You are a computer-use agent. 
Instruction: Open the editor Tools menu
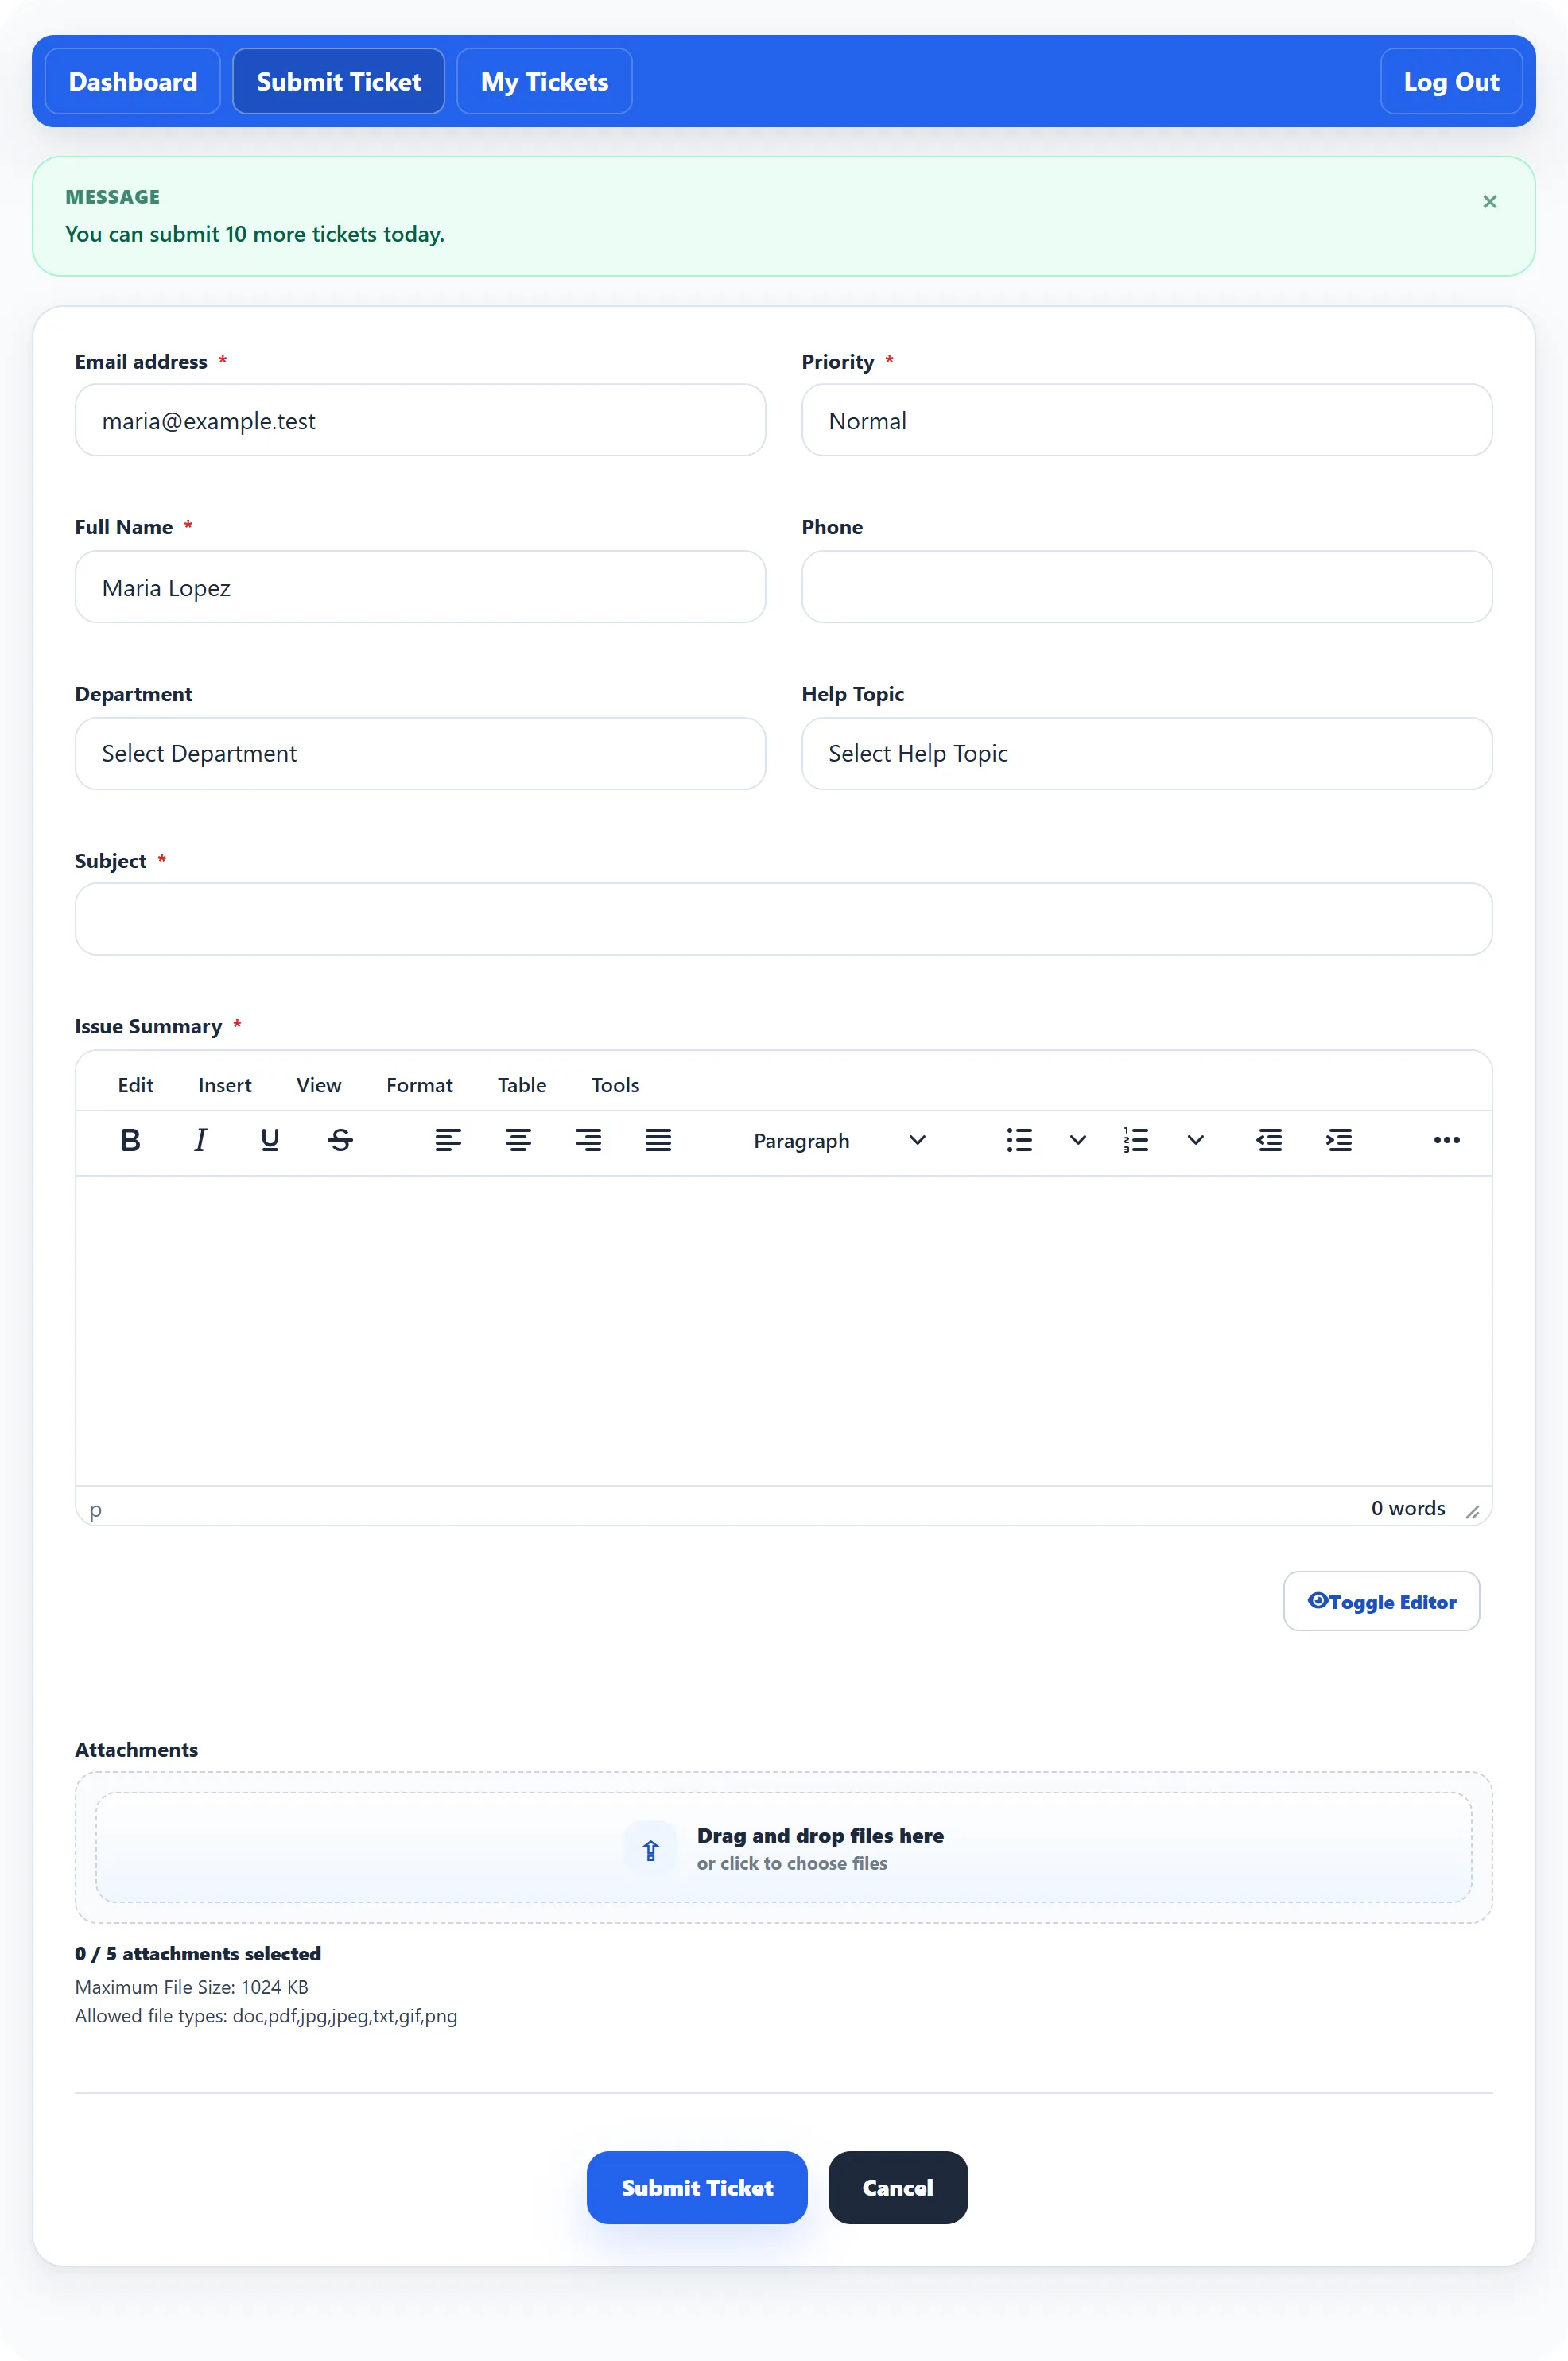615,1084
